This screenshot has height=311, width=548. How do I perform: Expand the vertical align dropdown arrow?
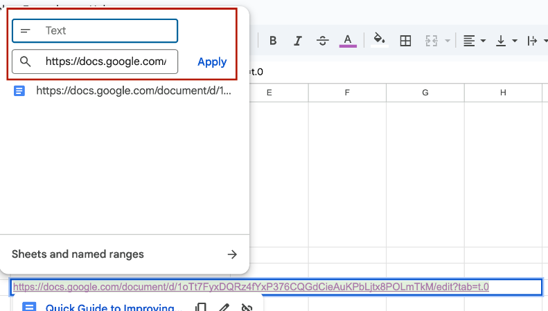[x=515, y=41]
